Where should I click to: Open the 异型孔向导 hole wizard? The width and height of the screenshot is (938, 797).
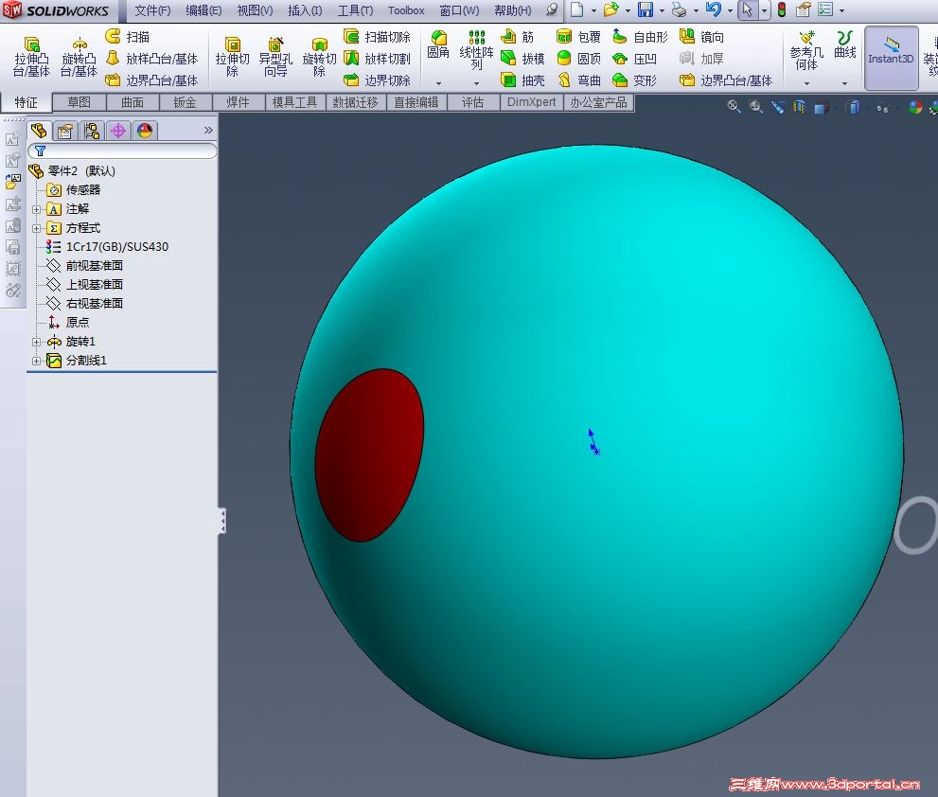275,57
